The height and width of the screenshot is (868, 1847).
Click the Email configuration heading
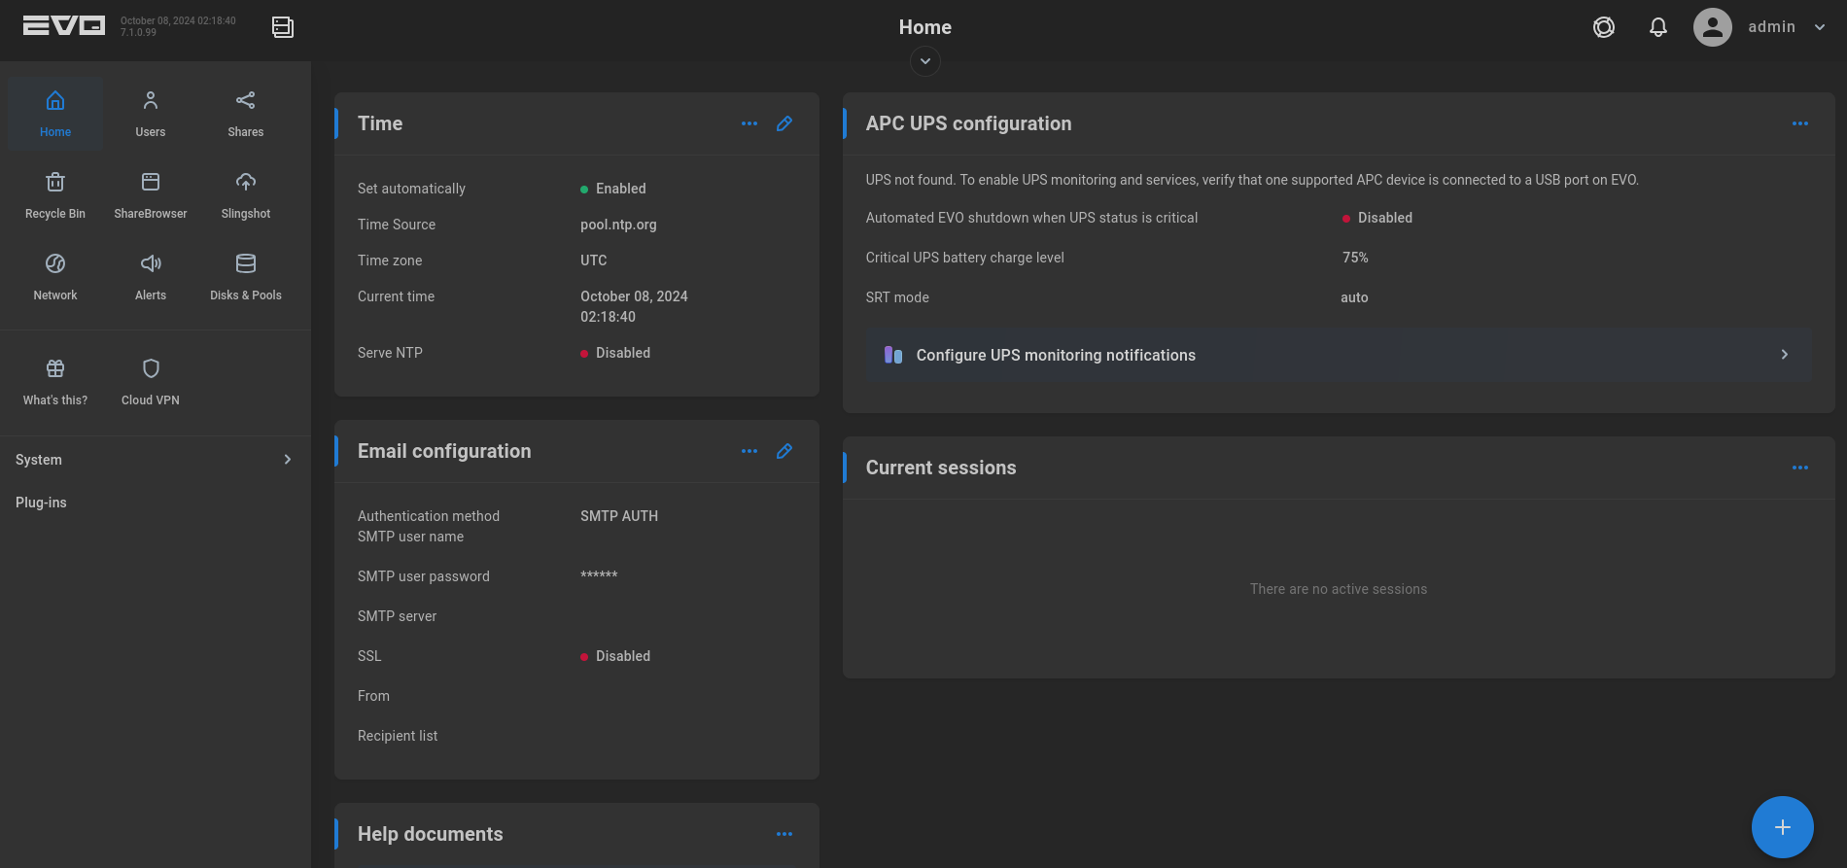(444, 451)
